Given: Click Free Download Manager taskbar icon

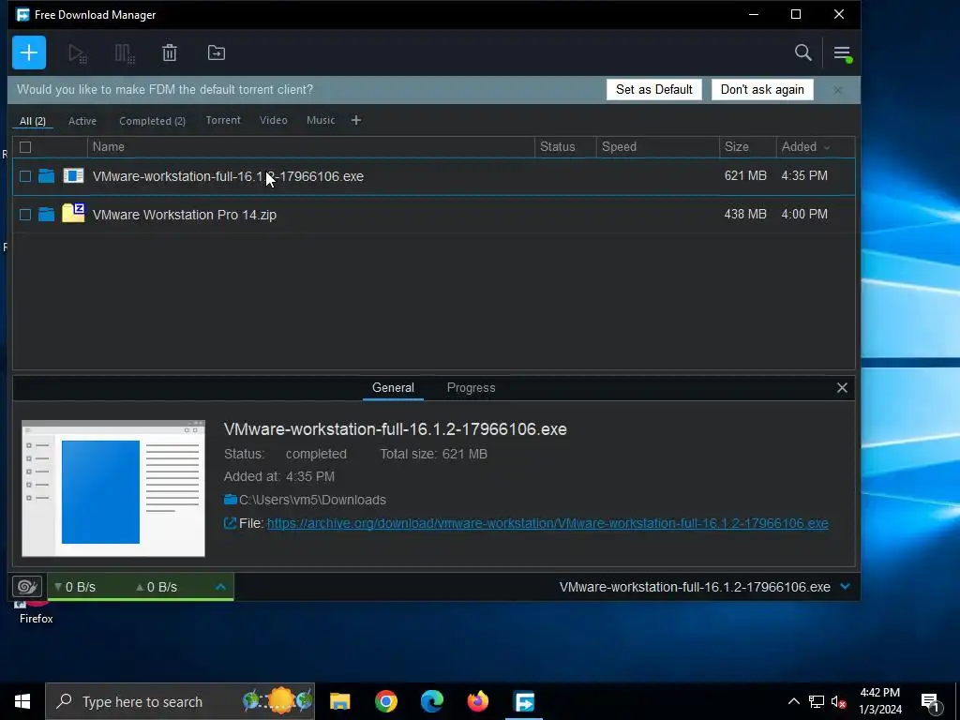Looking at the screenshot, I should coord(524,701).
